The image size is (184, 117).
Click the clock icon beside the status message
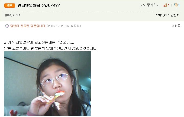tap(7, 26)
